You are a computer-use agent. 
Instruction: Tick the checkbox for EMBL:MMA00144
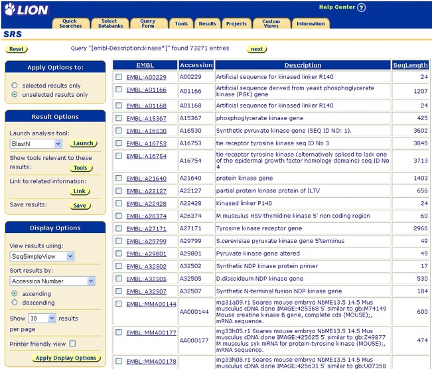[x=119, y=304]
